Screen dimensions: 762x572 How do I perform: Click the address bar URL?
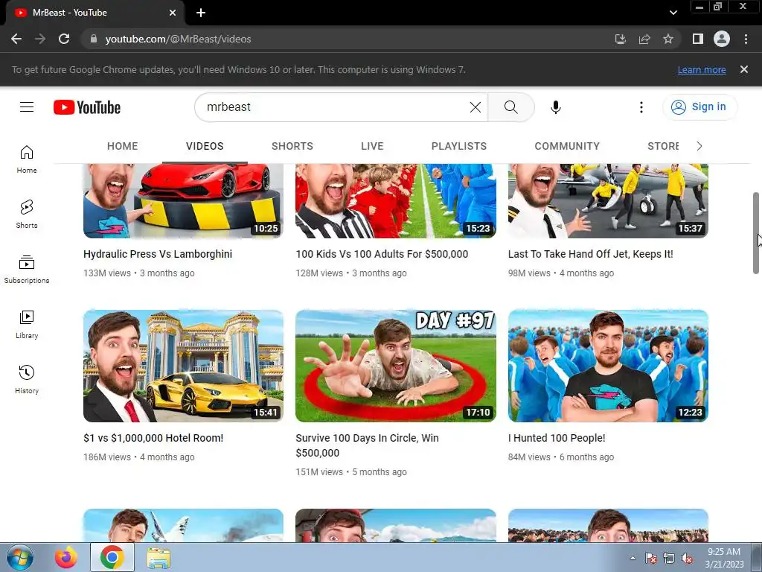pos(178,39)
